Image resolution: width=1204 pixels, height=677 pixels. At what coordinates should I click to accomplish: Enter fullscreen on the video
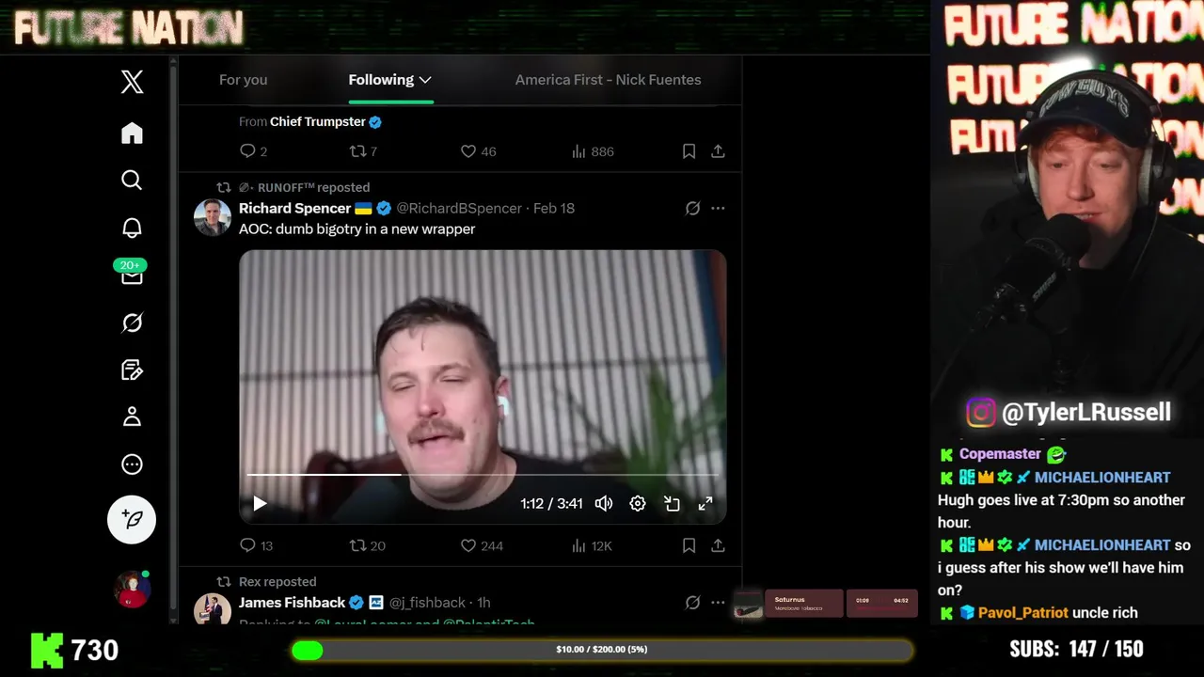pos(705,504)
